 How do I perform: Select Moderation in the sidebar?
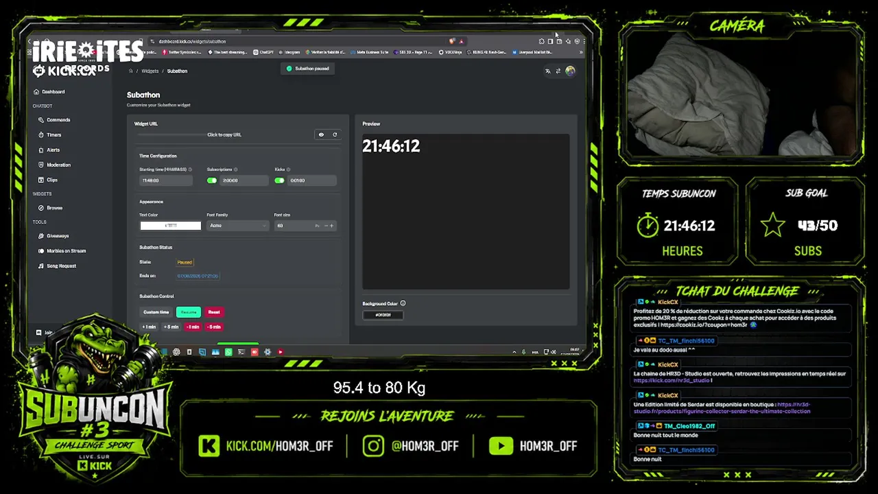coord(55,165)
